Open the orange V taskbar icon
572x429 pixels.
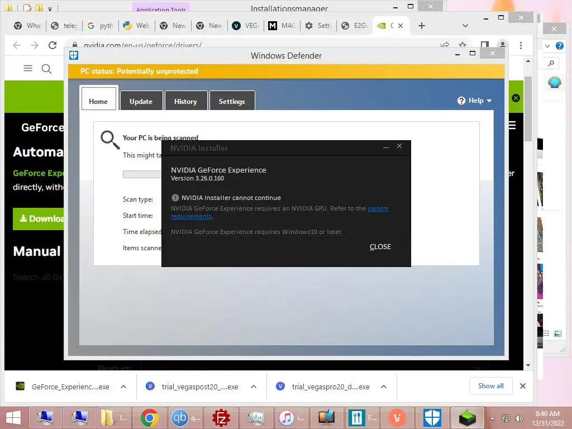coord(397,418)
